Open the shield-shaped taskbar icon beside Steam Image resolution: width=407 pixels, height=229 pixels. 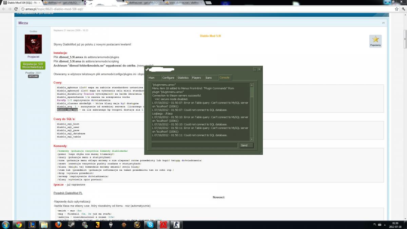[84, 225]
